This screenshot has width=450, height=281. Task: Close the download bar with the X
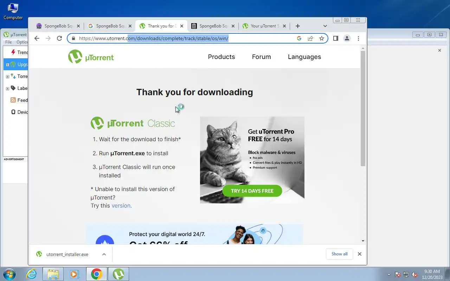pos(359,254)
